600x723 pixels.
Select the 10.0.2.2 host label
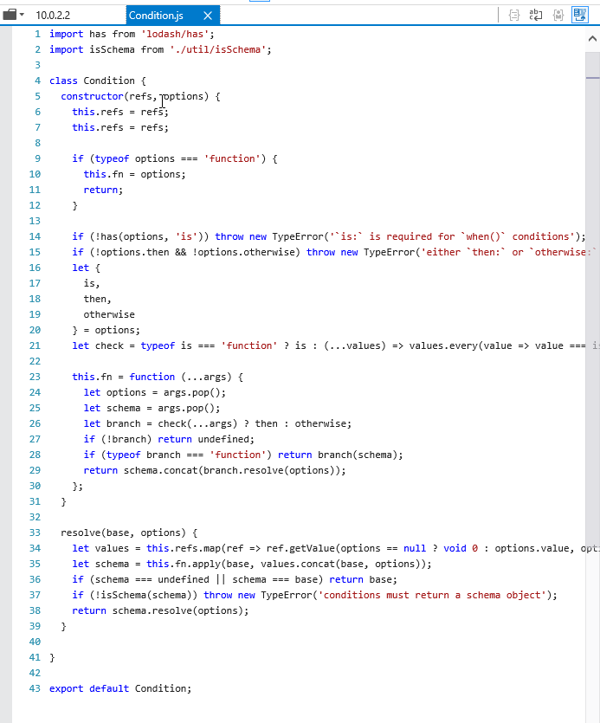[53, 16]
